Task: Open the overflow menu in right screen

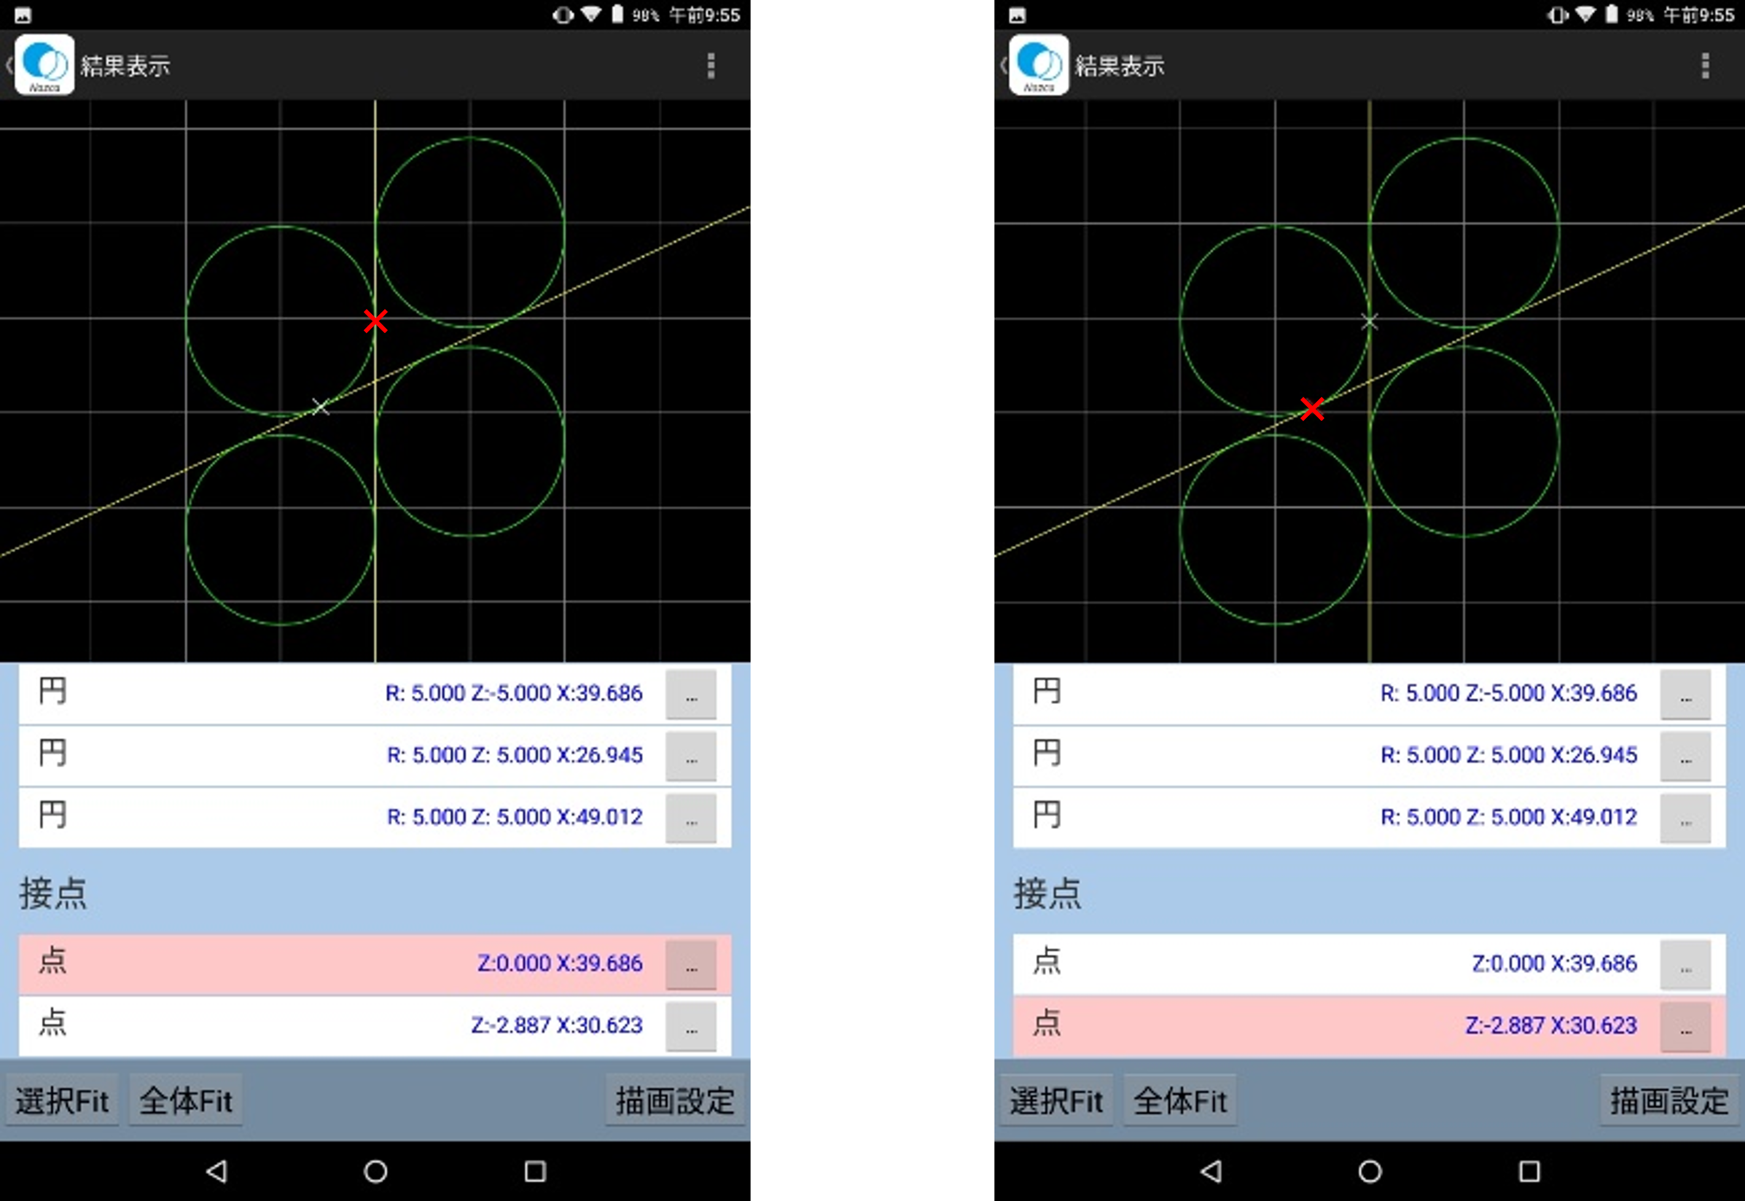Action: (1705, 66)
